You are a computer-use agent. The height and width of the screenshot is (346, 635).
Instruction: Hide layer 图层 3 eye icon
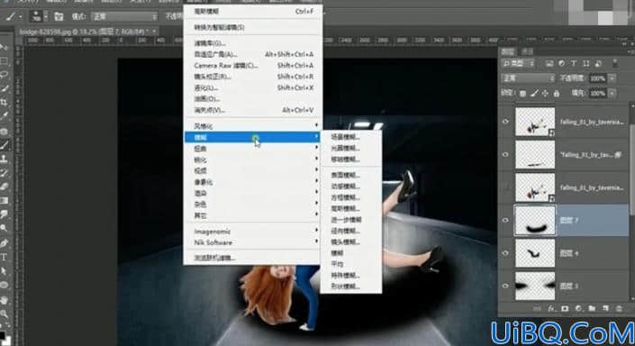click(505, 286)
